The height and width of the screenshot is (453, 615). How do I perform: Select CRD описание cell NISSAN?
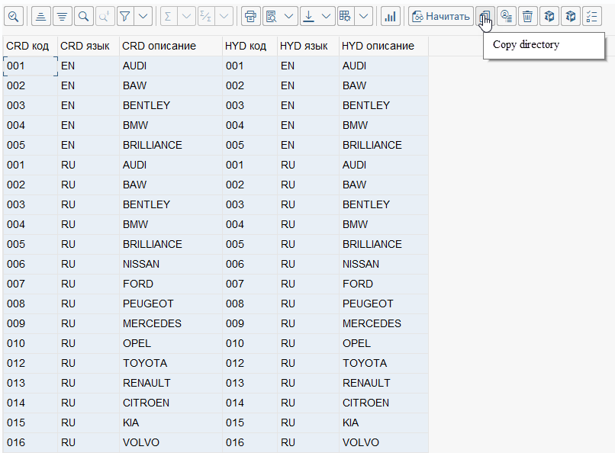point(171,264)
